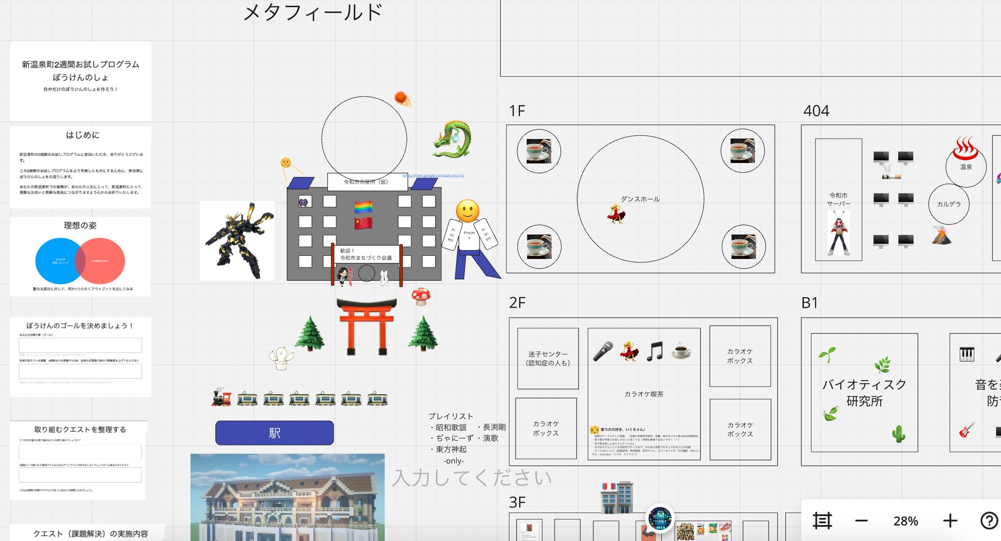Select the 理想の姿 Venn diagram slide
Image resolution: width=1001 pixels, height=541 pixels.
tap(80, 257)
